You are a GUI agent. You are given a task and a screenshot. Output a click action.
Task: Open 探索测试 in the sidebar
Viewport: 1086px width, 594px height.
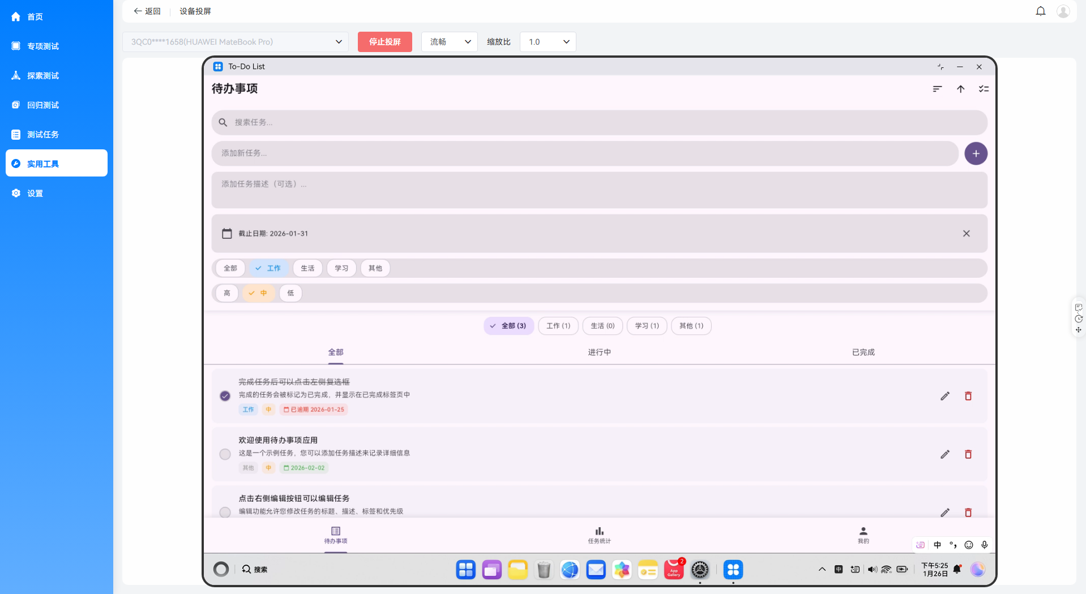(x=57, y=75)
